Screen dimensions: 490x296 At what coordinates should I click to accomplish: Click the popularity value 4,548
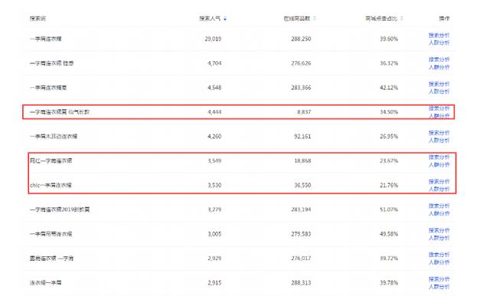[x=214, y=87]
